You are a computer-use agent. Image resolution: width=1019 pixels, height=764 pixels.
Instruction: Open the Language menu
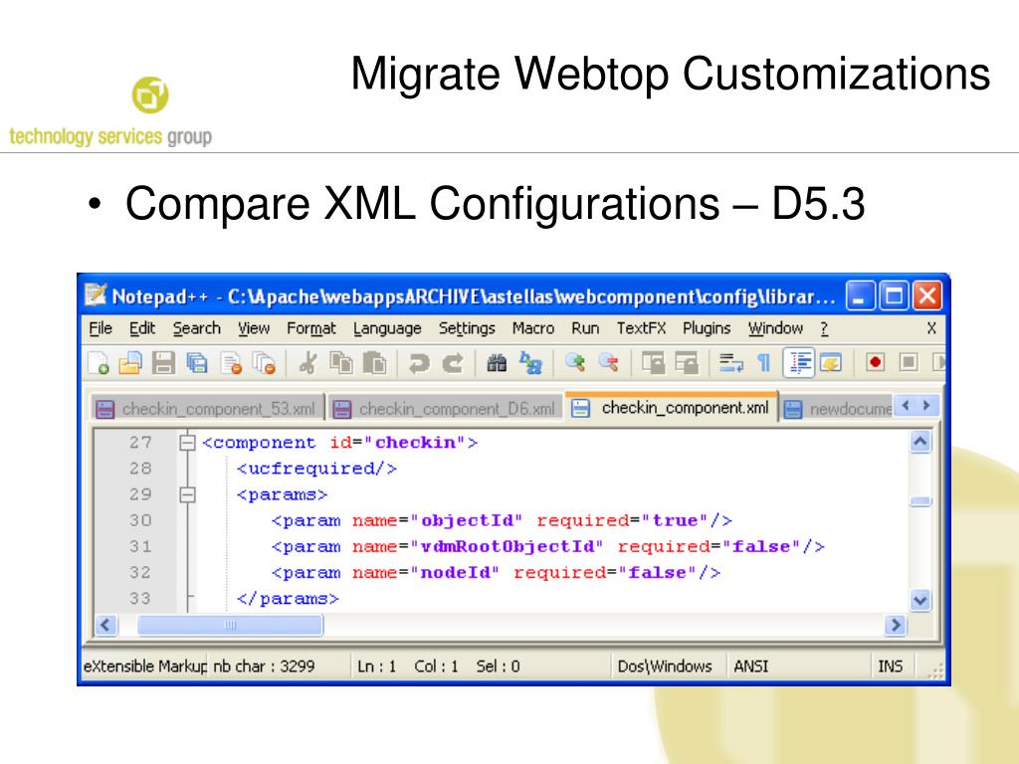click(x=387, y=328)
